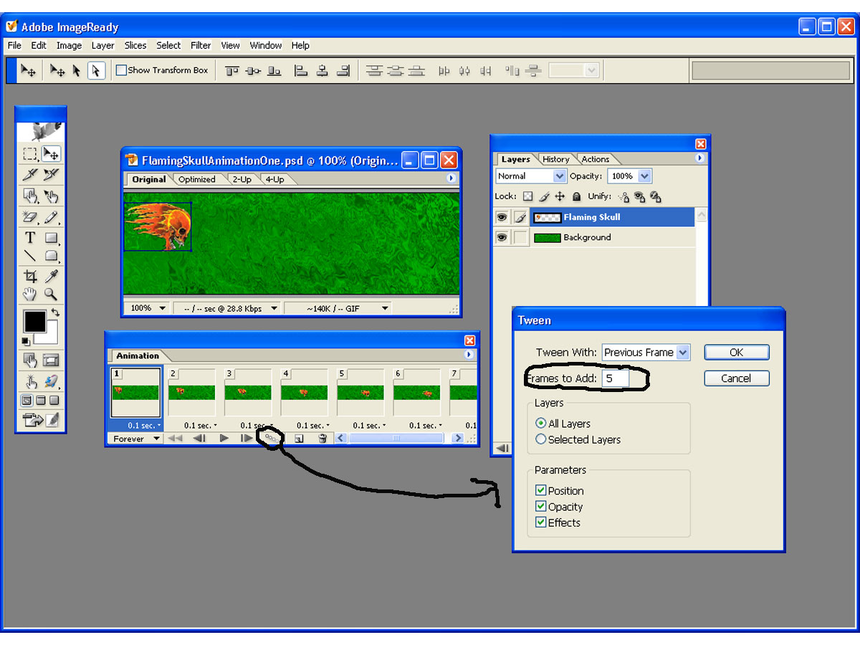
Task: Select the Tab Rectangle tool
Action: [x=51, y=255]
